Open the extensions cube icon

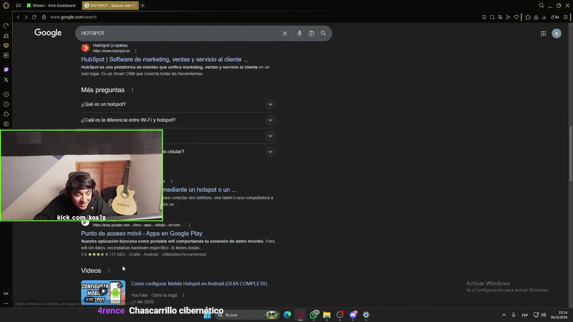tap(528, 17)
